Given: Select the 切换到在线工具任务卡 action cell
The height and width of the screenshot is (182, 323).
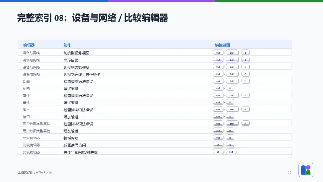Looking at the screenshot, I should point(82,74).
